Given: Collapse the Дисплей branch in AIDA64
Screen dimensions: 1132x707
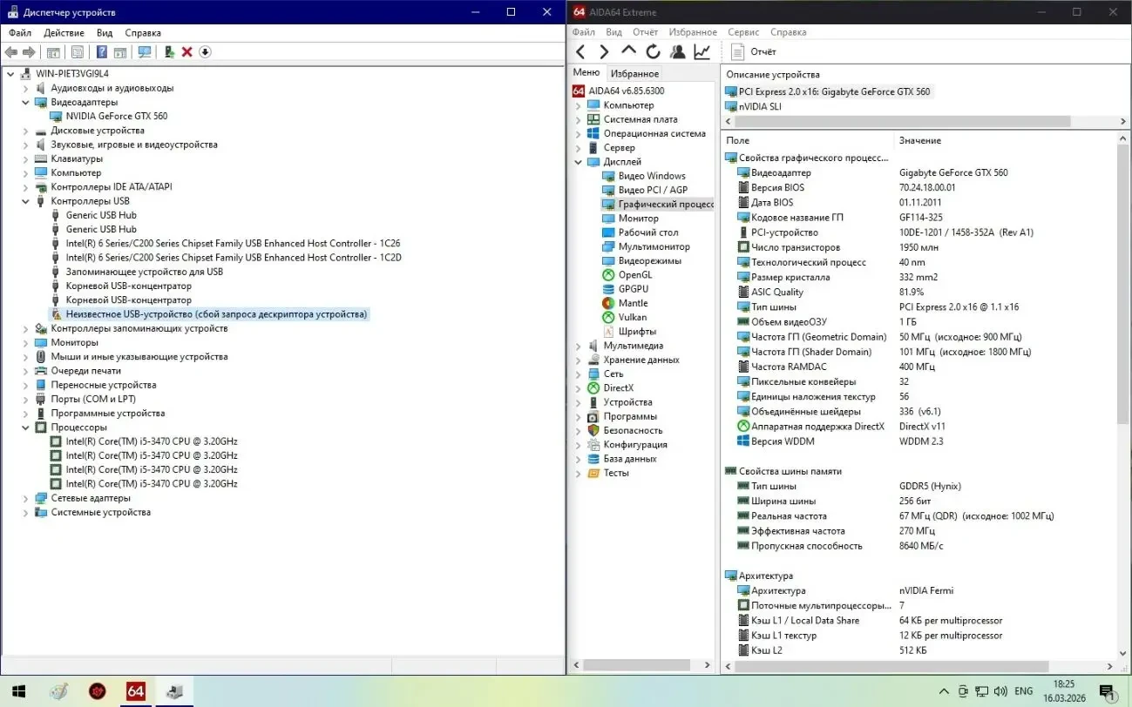Looking at the screenshot, I should [x=578, y=162].
